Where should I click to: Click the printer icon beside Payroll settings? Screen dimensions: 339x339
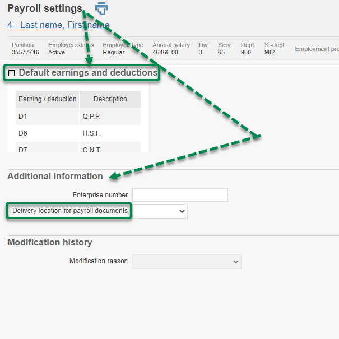coord(101,8)
